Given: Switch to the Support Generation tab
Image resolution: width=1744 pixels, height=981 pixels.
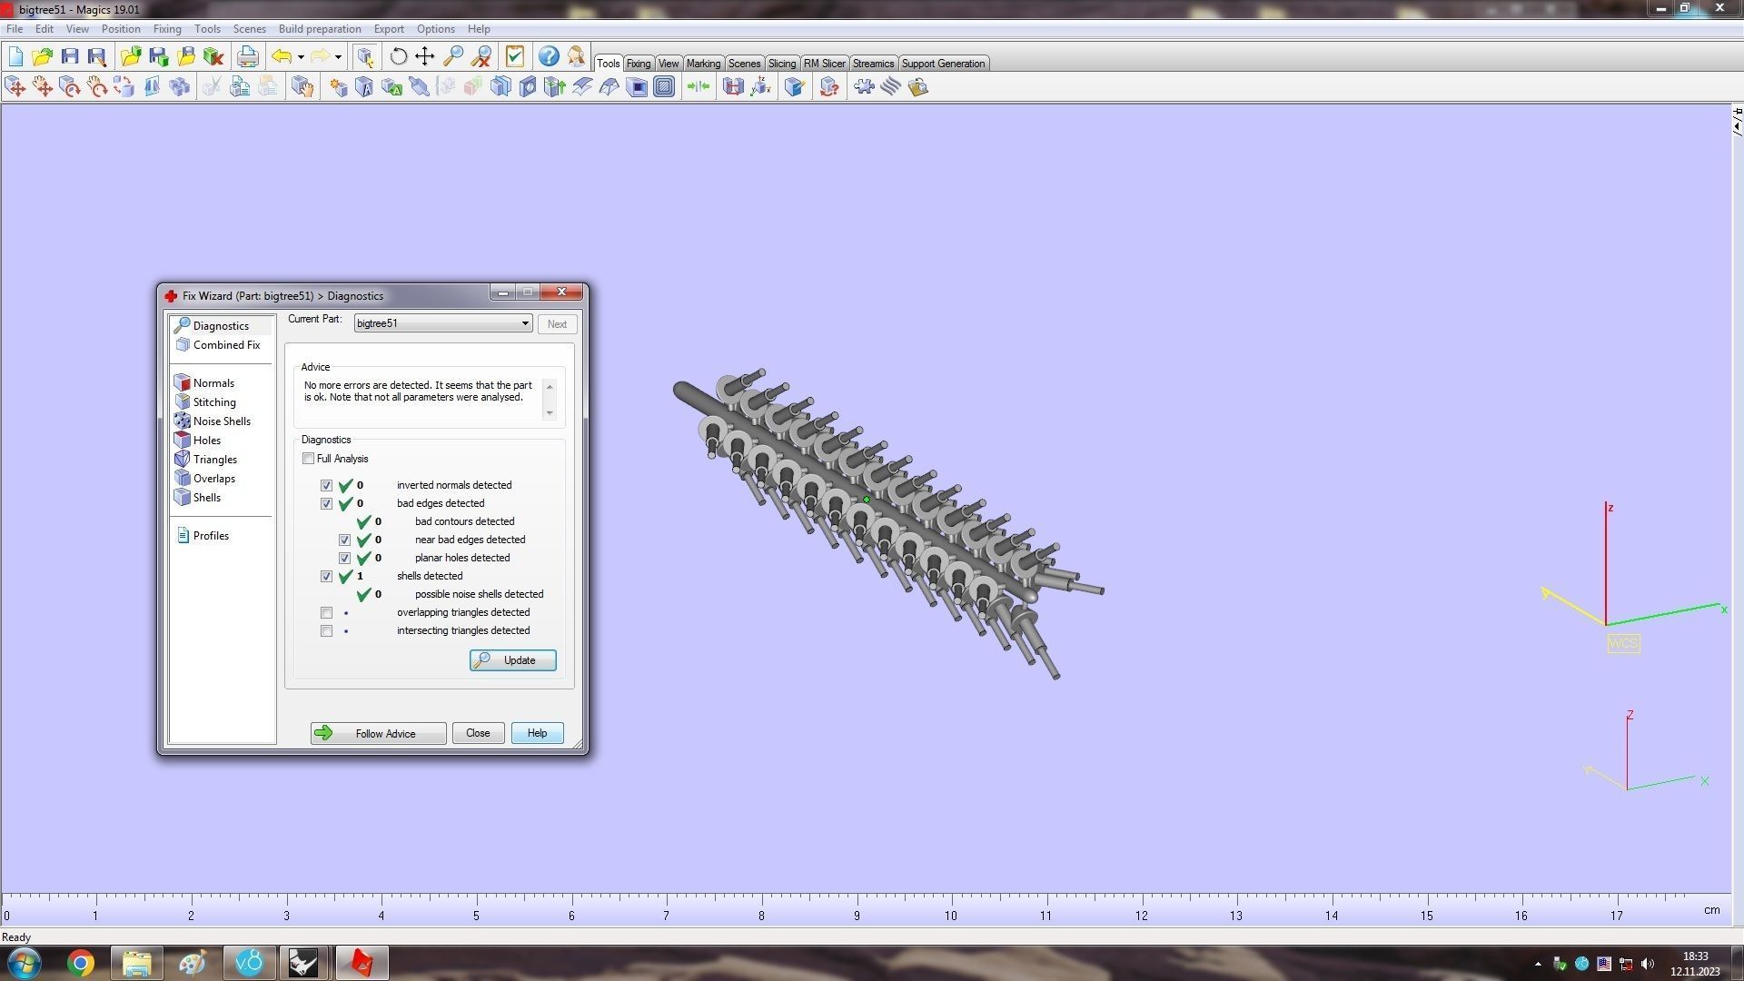Looking at the screenshot, I should pyautogui.click(x=942, y=64).
